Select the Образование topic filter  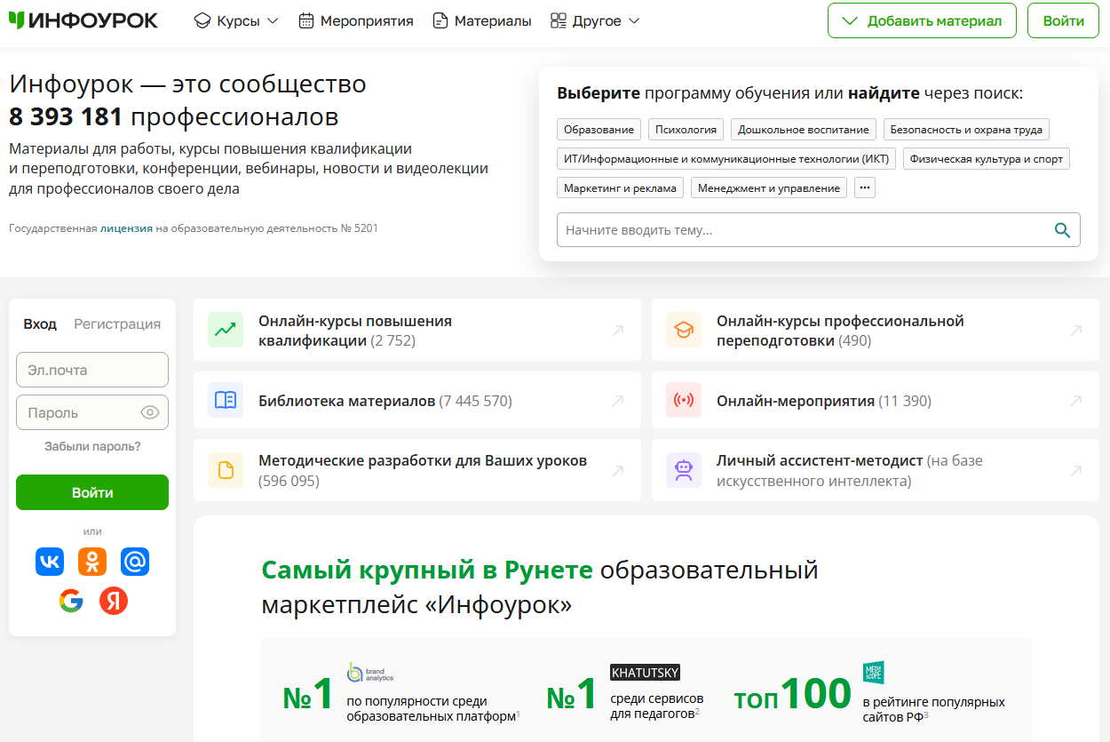tap(598, 129)
